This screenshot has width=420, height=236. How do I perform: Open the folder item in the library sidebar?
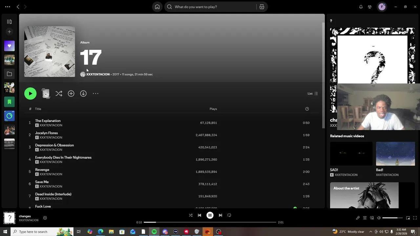[x=10, y=74]
